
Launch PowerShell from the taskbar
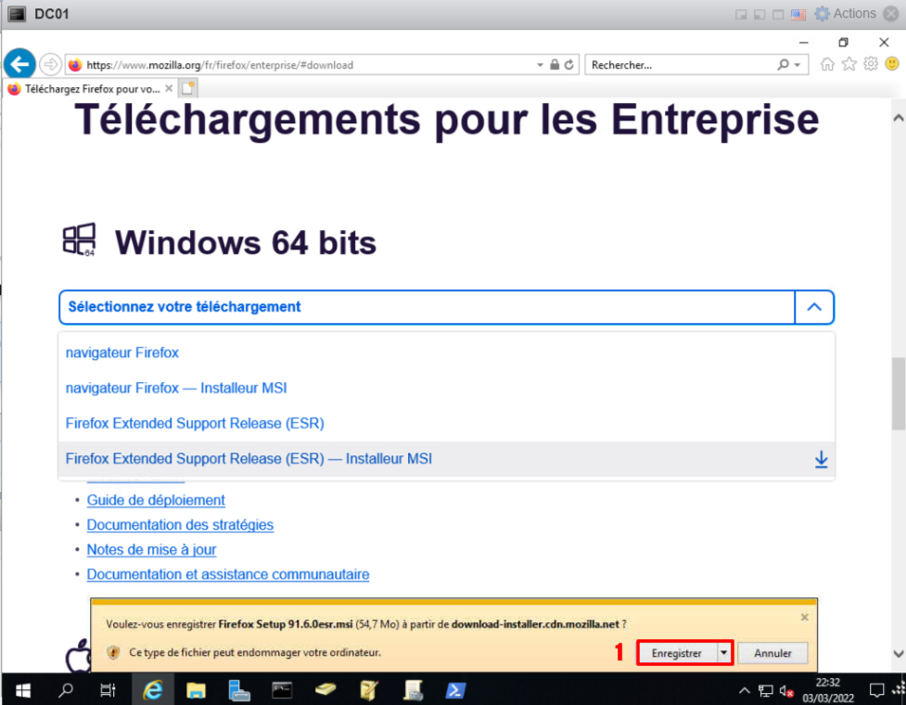(x=455, y=690)
